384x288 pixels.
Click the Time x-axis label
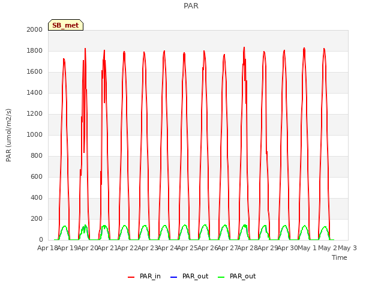pos(340,257)
